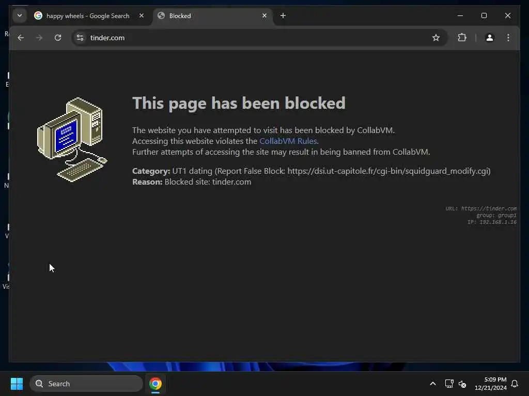Click the browser back arrow
Screen dimensions: 529x396
pyautogui.click(x=21, y=38)
